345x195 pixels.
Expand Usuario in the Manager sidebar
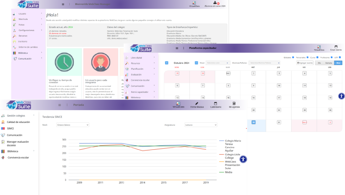[x=28, y=13]
